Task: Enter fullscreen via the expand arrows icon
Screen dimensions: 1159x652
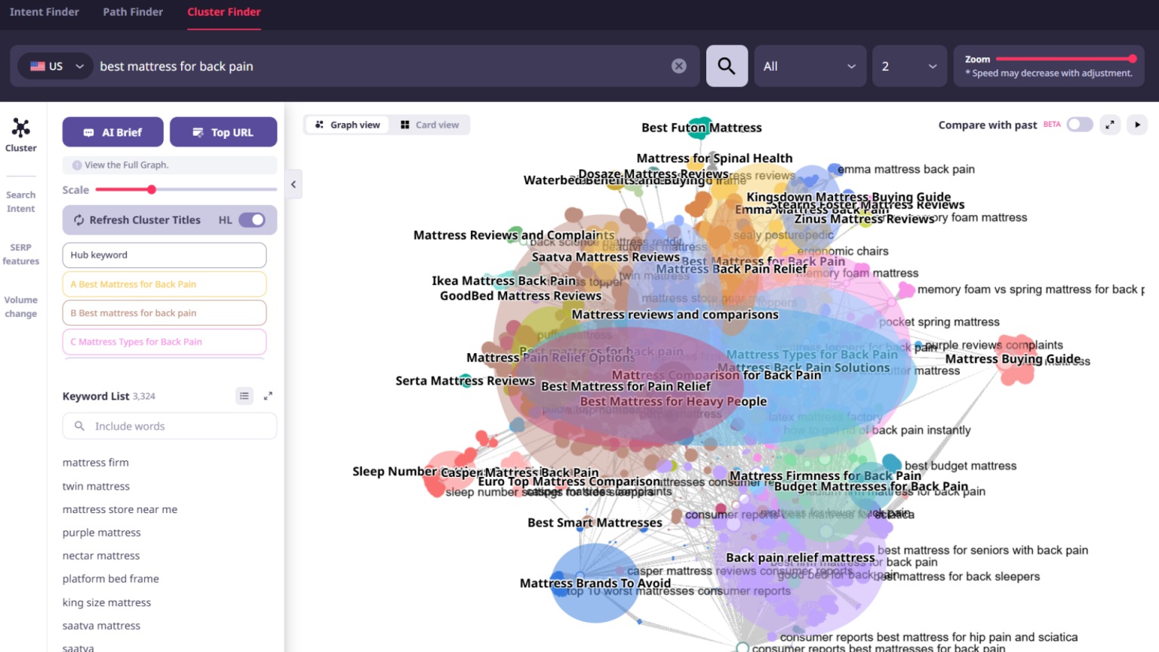Action: (x=1110, y=125)
